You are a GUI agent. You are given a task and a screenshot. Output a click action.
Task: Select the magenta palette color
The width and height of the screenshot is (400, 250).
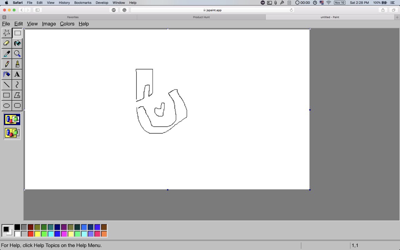(x=64, y=234)
